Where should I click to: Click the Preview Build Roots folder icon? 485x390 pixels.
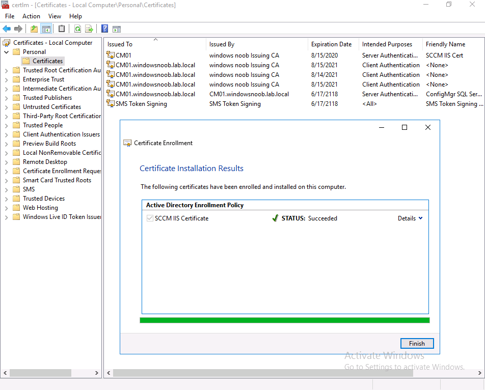click(16, 144)
